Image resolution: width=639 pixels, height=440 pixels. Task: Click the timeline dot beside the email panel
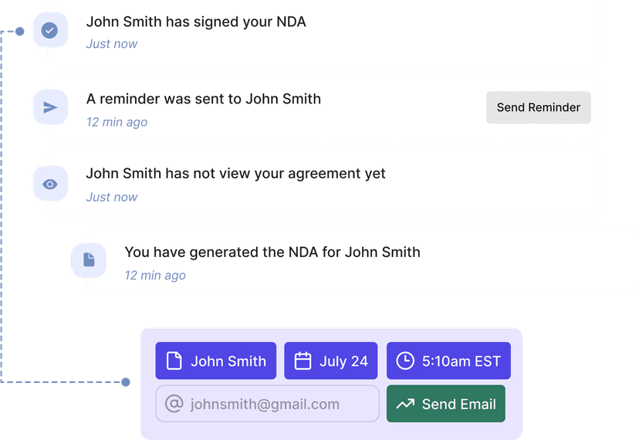tap(127, 382)
